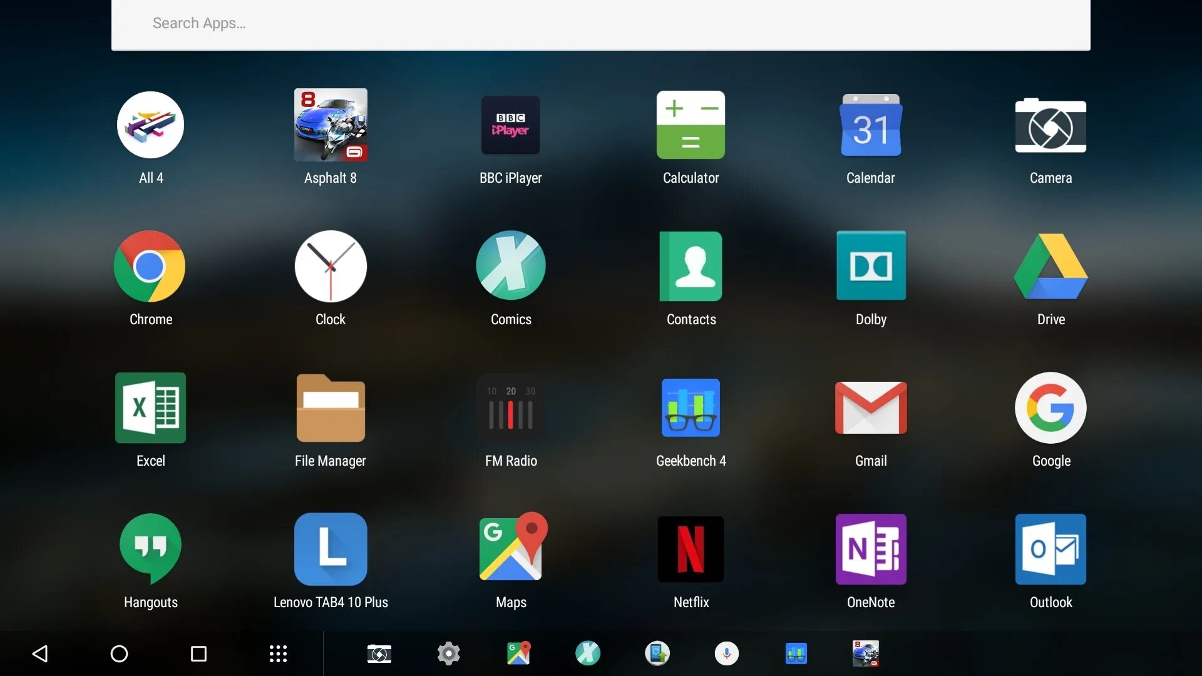Open the app drawer grid icon

coord(277,653)
